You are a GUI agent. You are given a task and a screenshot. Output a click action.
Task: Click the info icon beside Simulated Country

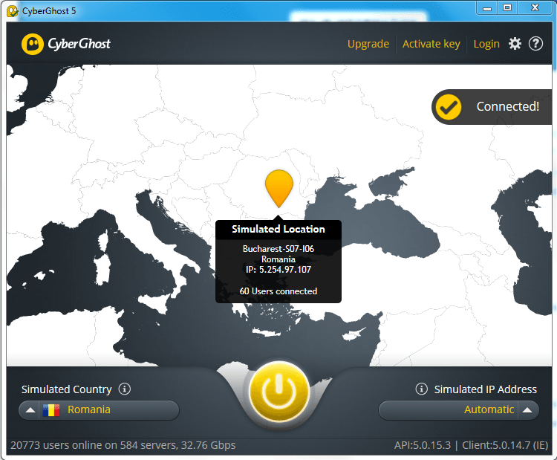(x=125, y=389)
